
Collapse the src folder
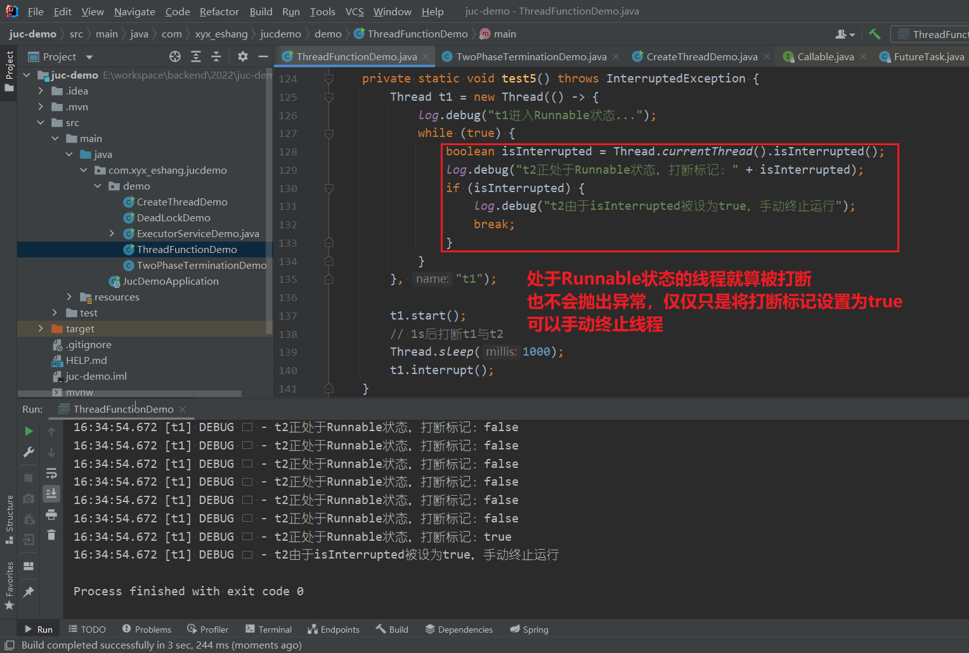(41, 122)
